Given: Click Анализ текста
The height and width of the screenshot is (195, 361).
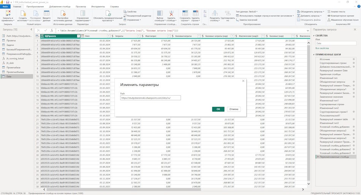Looking at the screenshot, I should tap(336, 11).
